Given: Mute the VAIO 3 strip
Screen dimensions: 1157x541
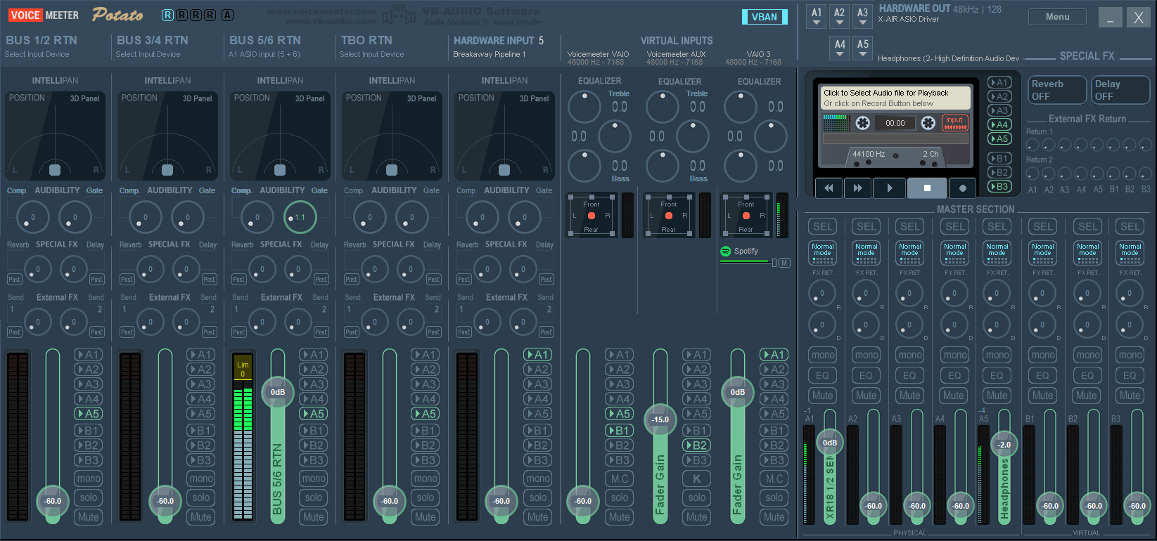Looking at the screenshot, I should (x=774, y=516).
